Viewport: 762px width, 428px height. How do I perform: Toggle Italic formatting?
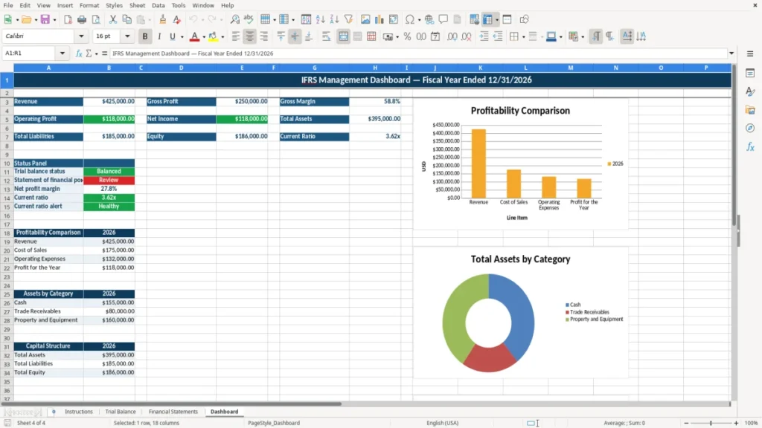point(159,36)
